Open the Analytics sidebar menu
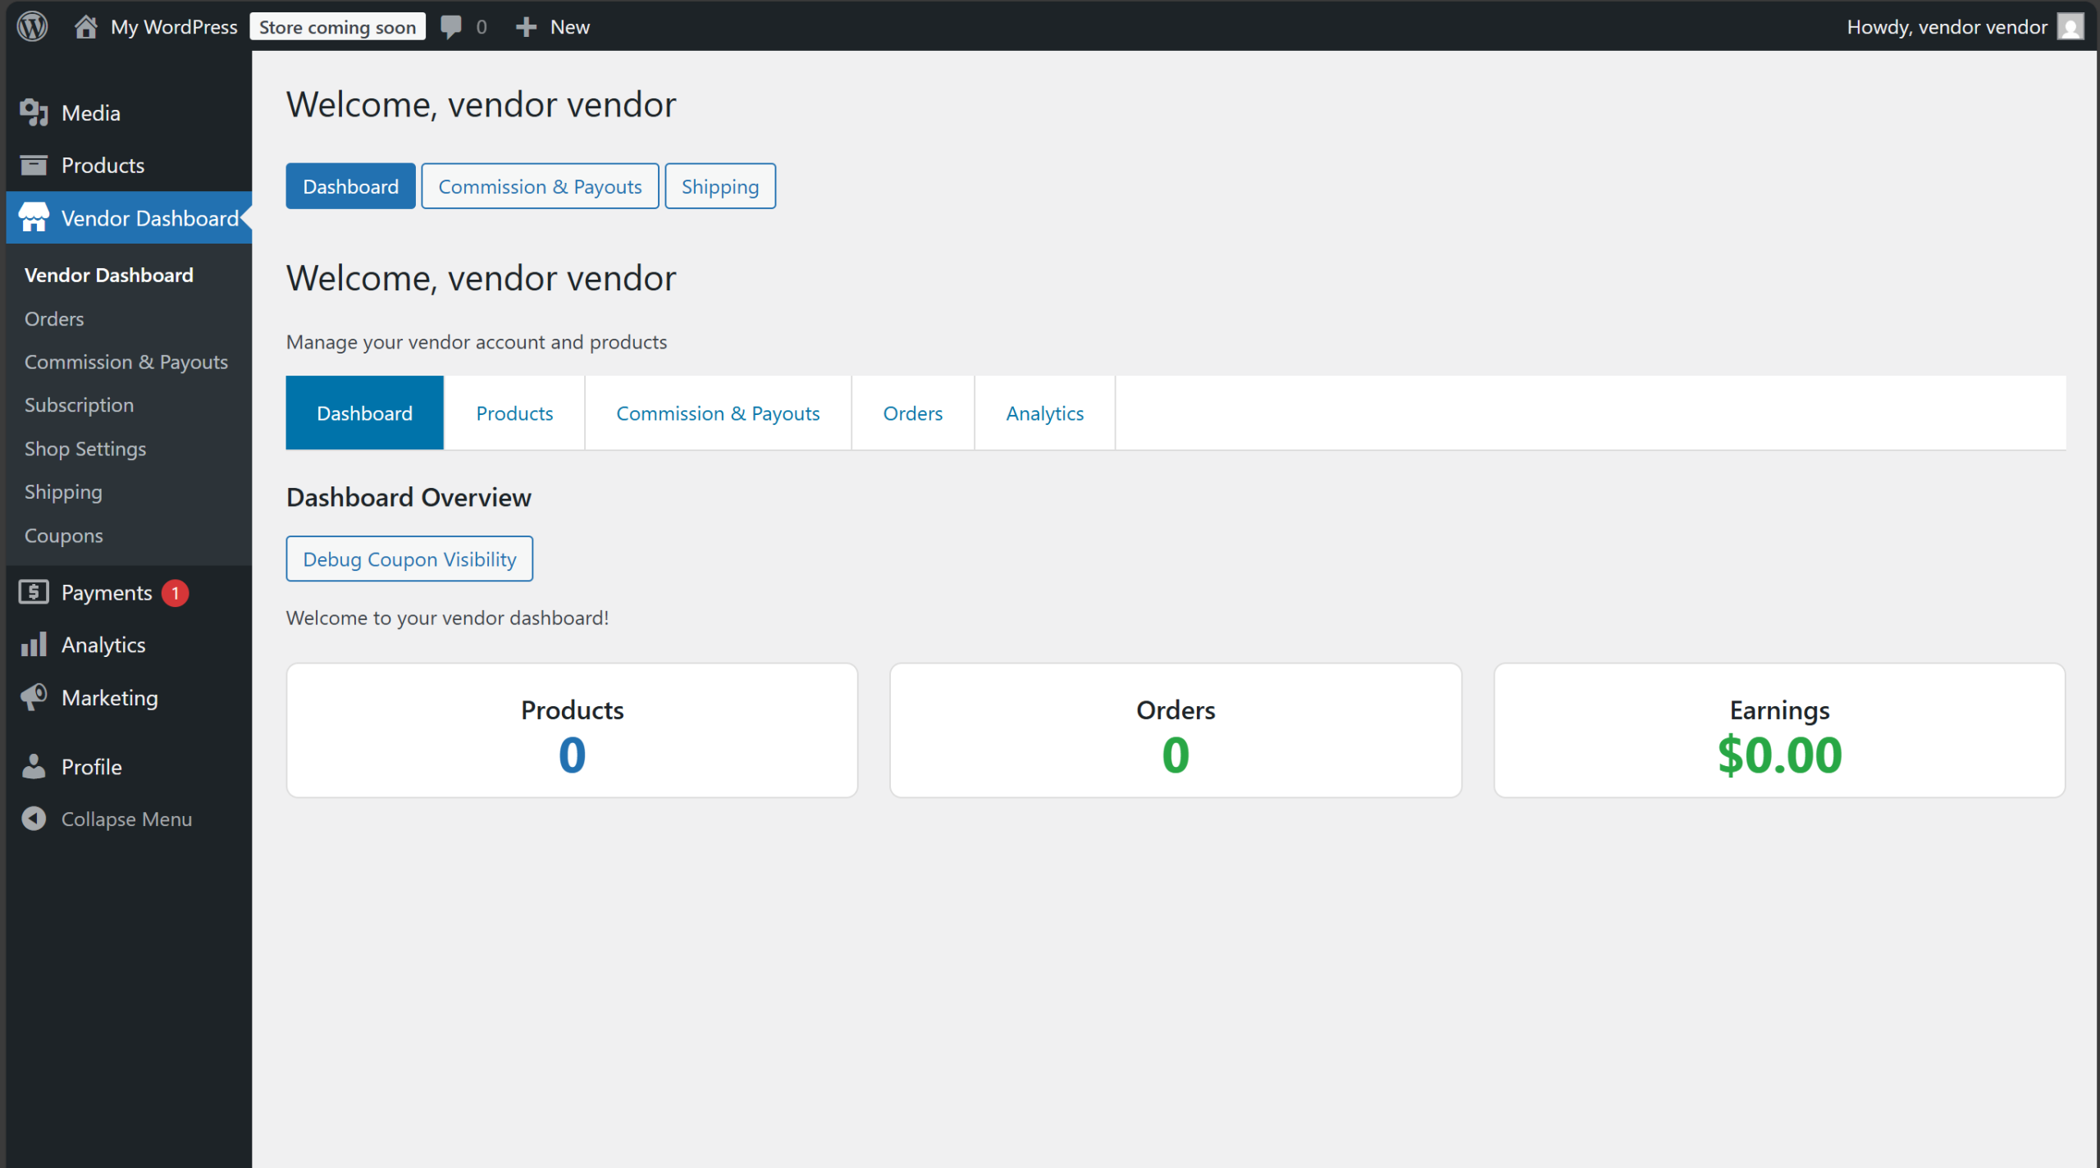This screenshot has width=2100, height=1168. [x=129, y=645]
